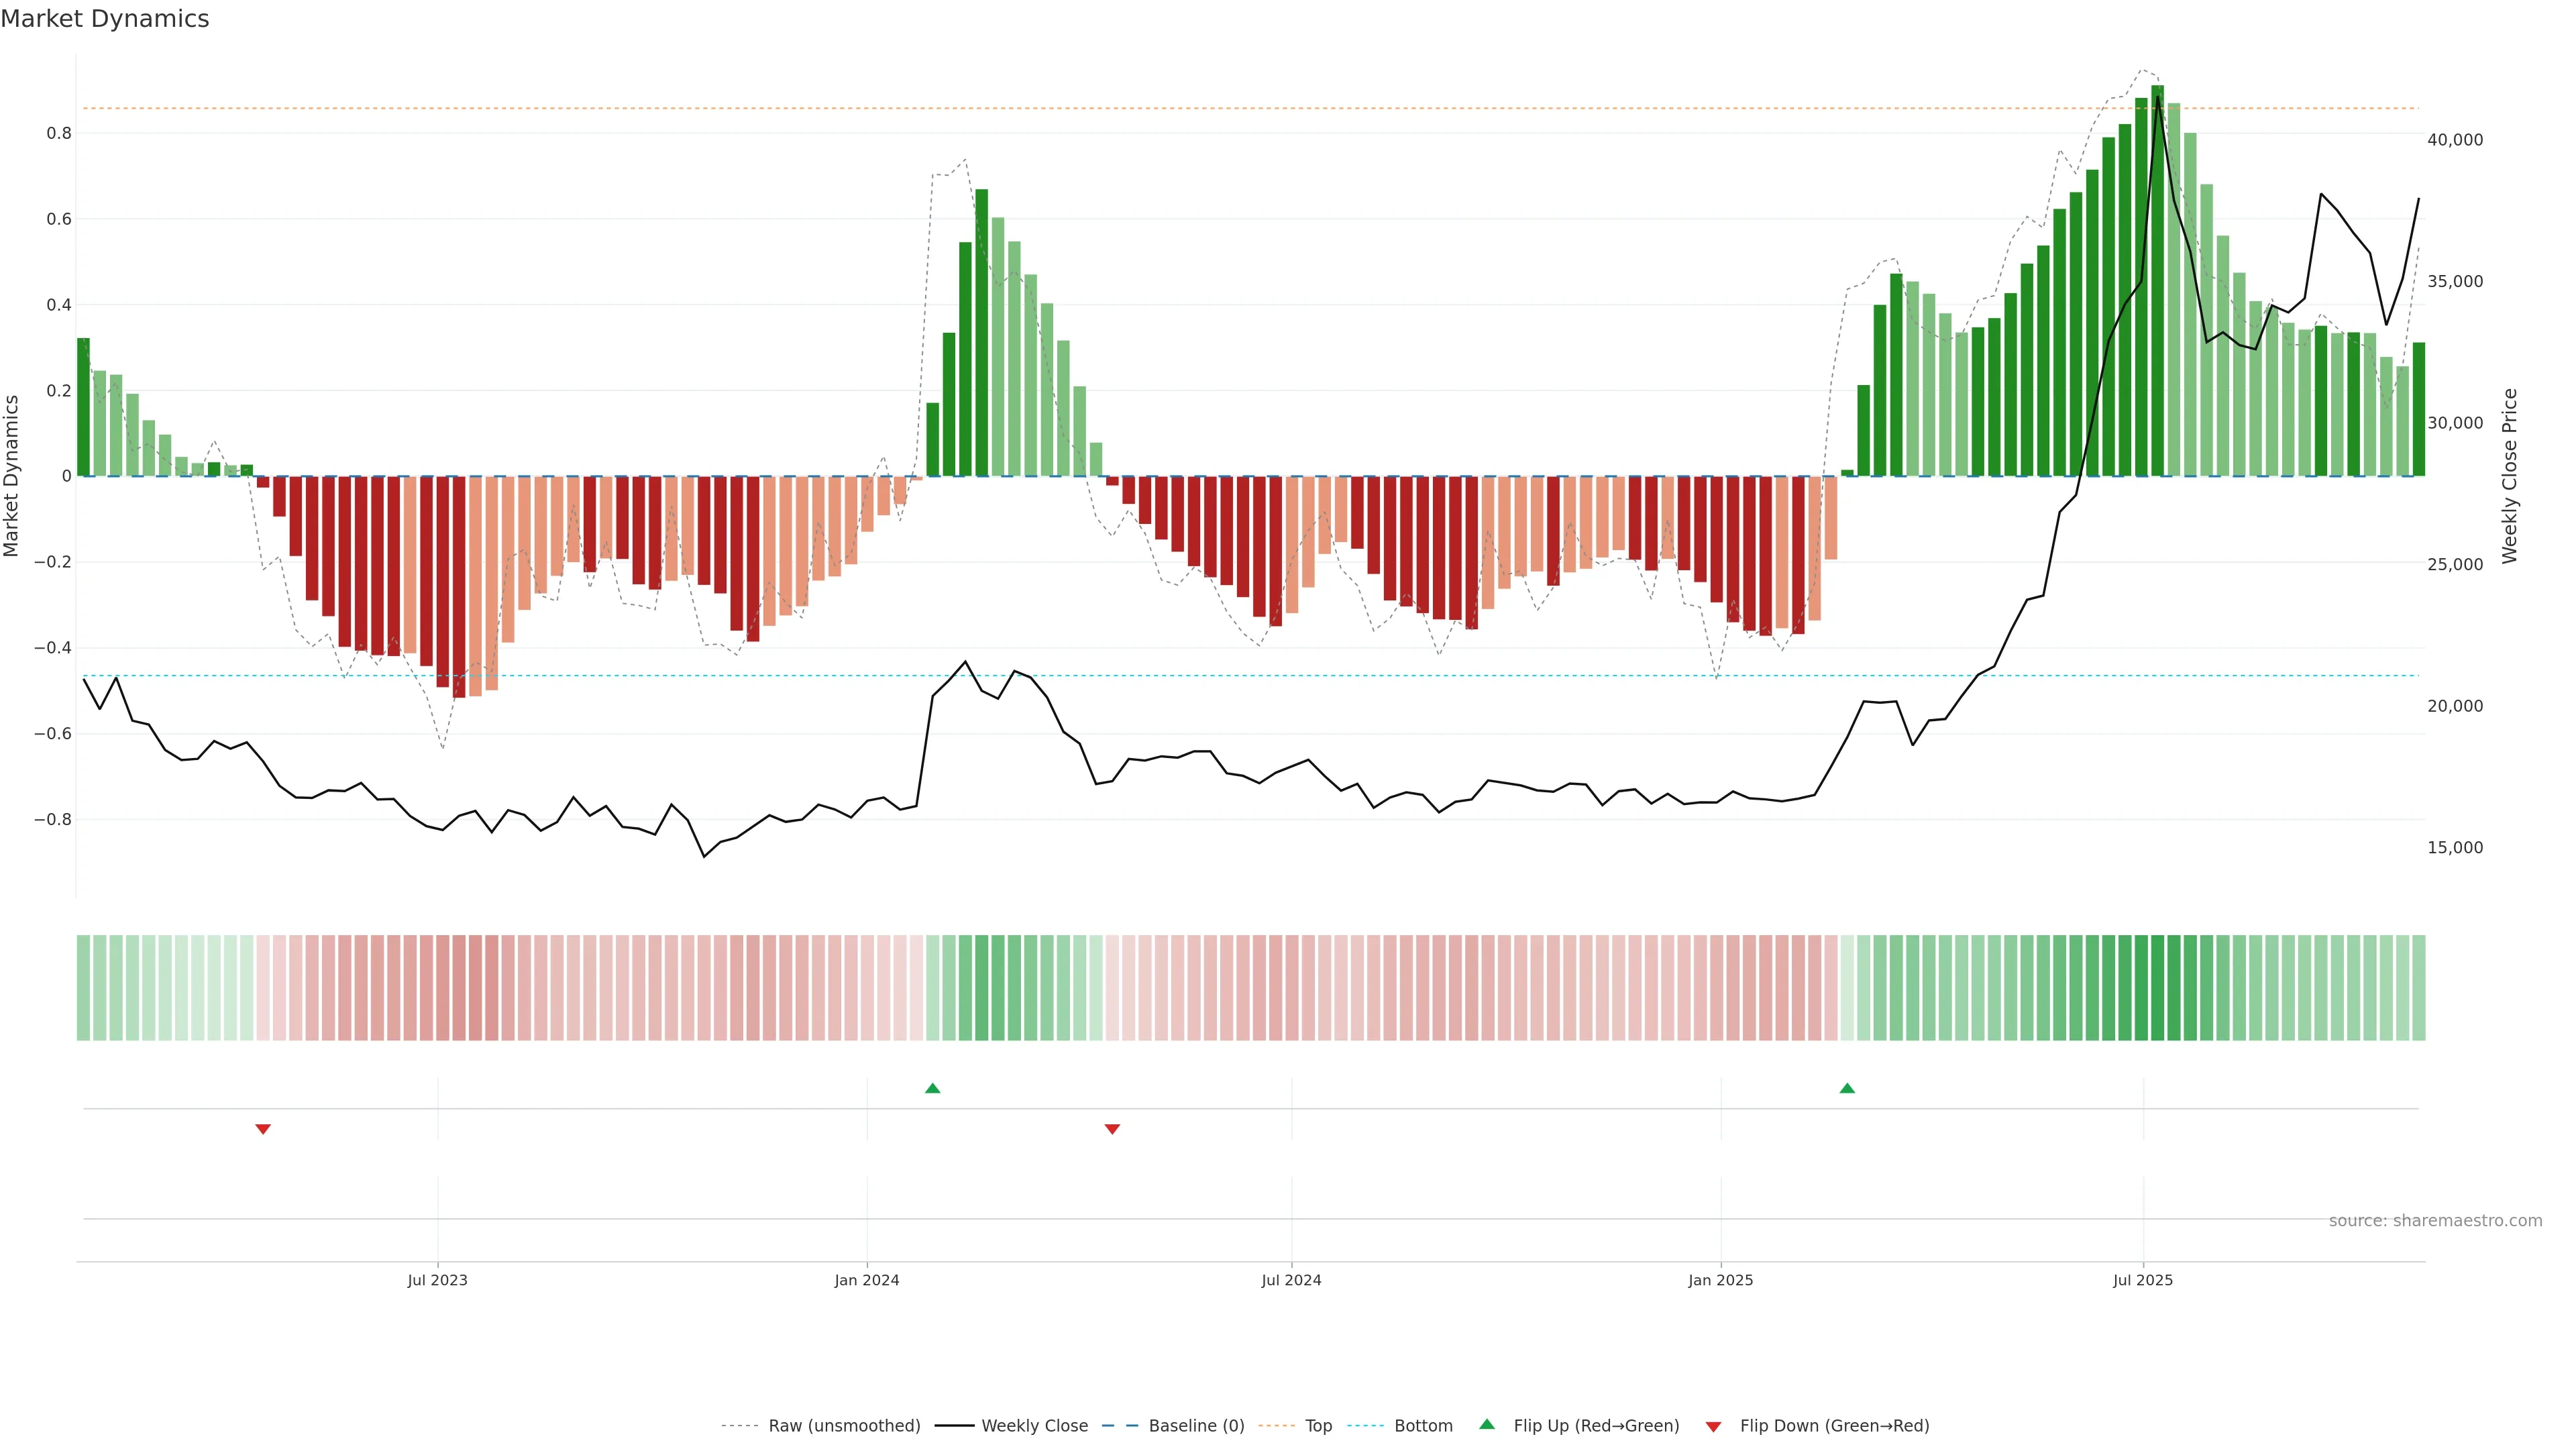
Task: Toggle the Baseline (0) legend entry
Action: point(1195,1426)
